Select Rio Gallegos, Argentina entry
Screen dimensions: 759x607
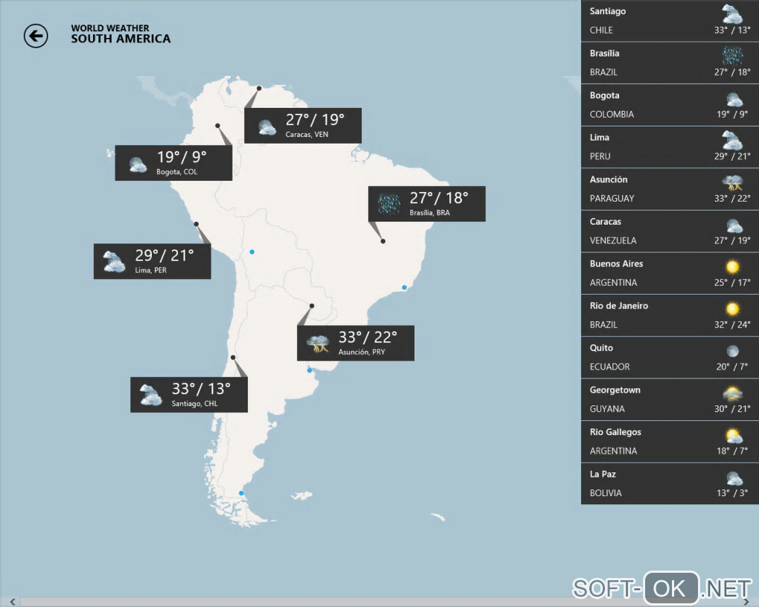pos(670,441)
